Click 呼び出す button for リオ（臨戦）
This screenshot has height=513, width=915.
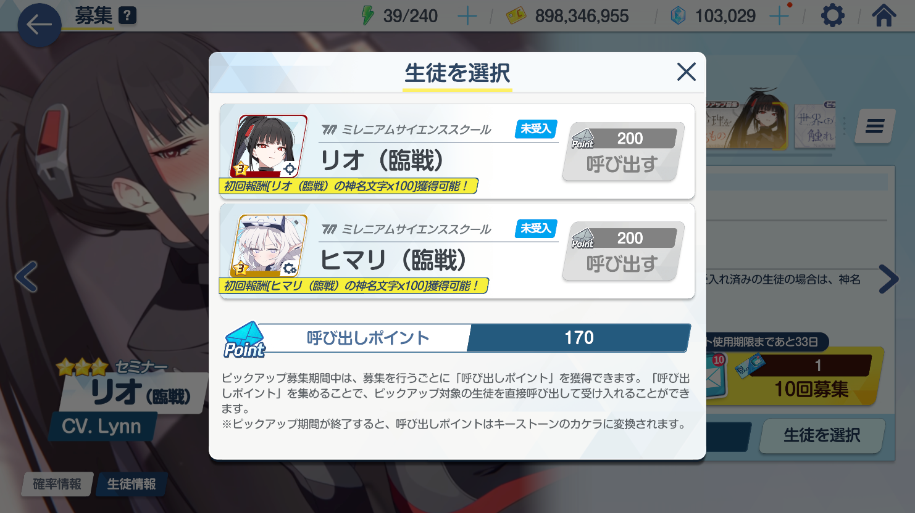623,152
